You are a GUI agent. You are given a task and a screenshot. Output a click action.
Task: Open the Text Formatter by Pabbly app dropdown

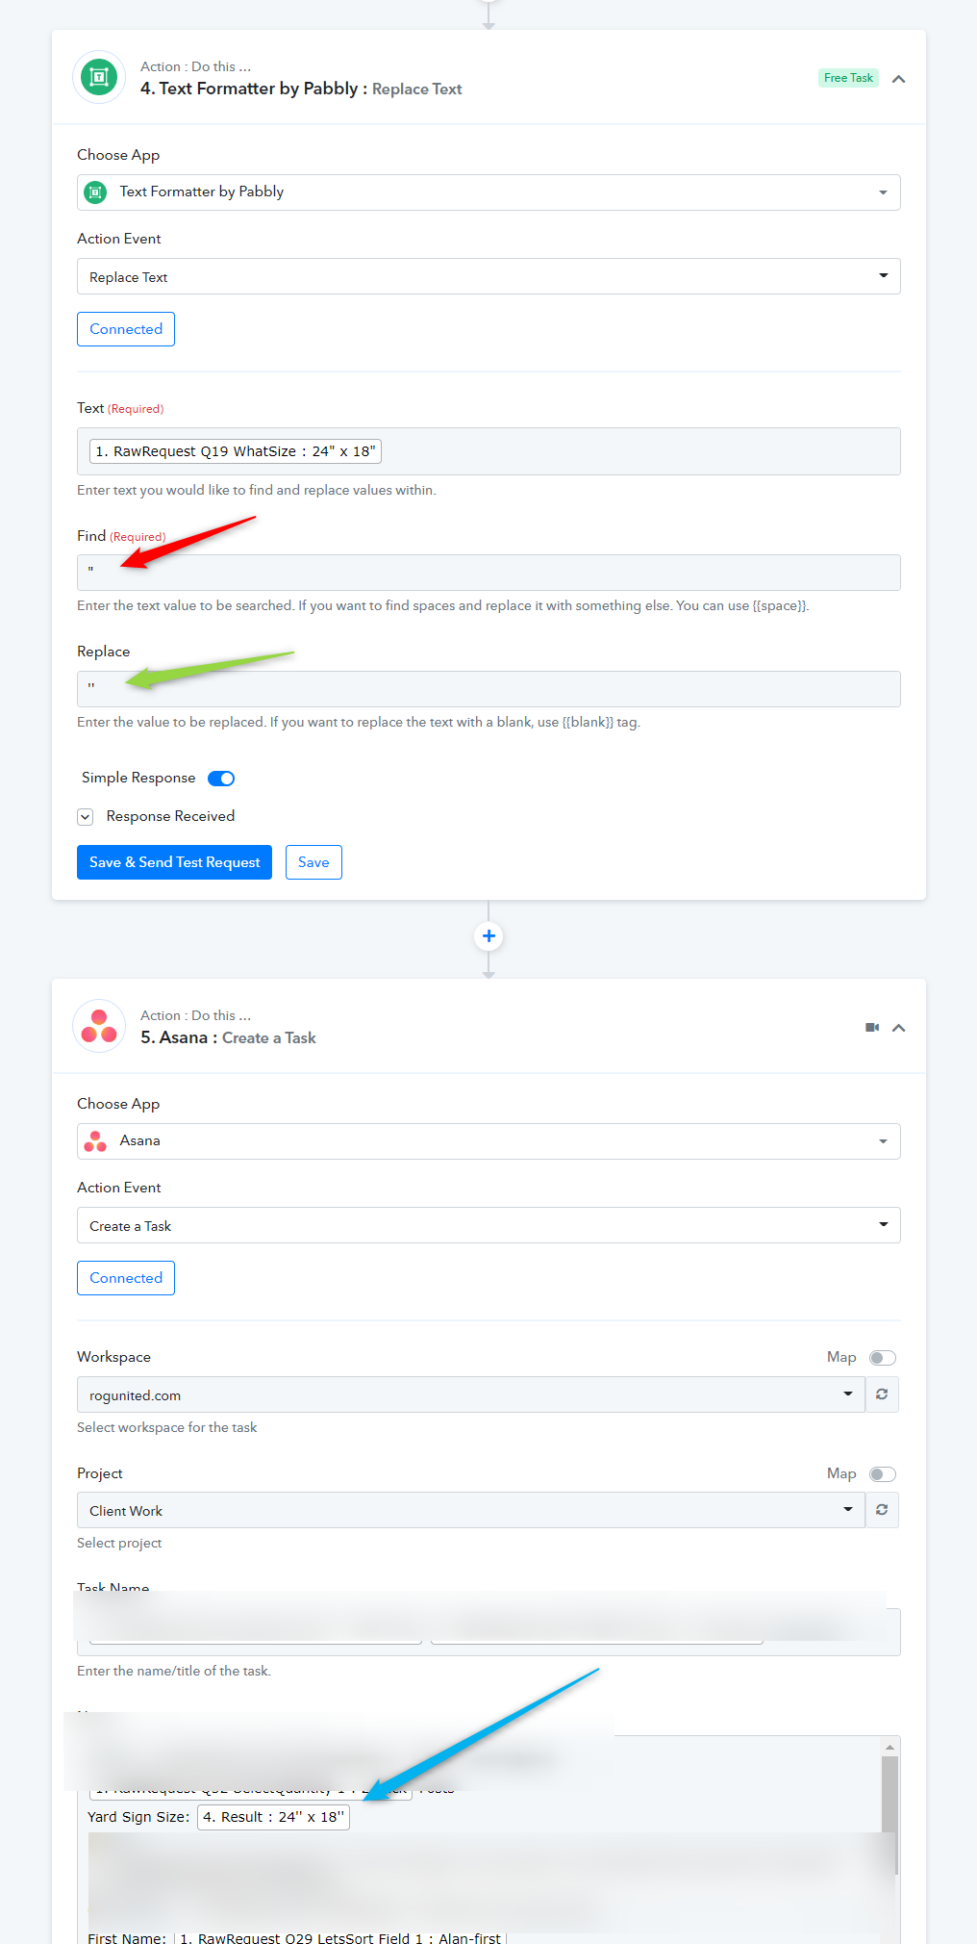488,192
